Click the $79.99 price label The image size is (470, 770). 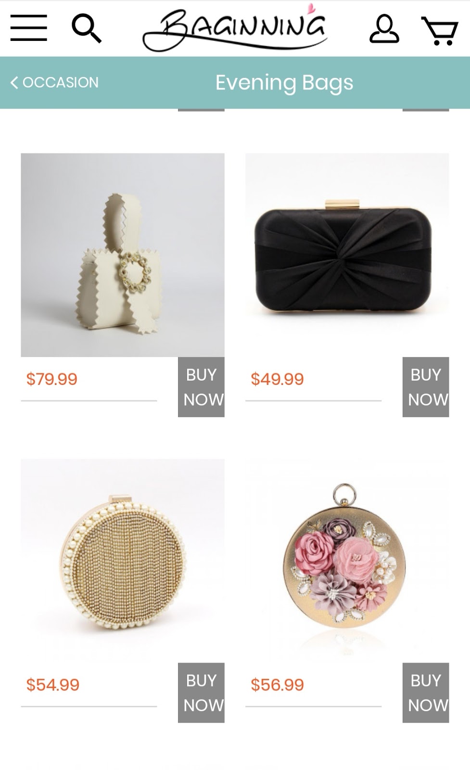[52, 379]
